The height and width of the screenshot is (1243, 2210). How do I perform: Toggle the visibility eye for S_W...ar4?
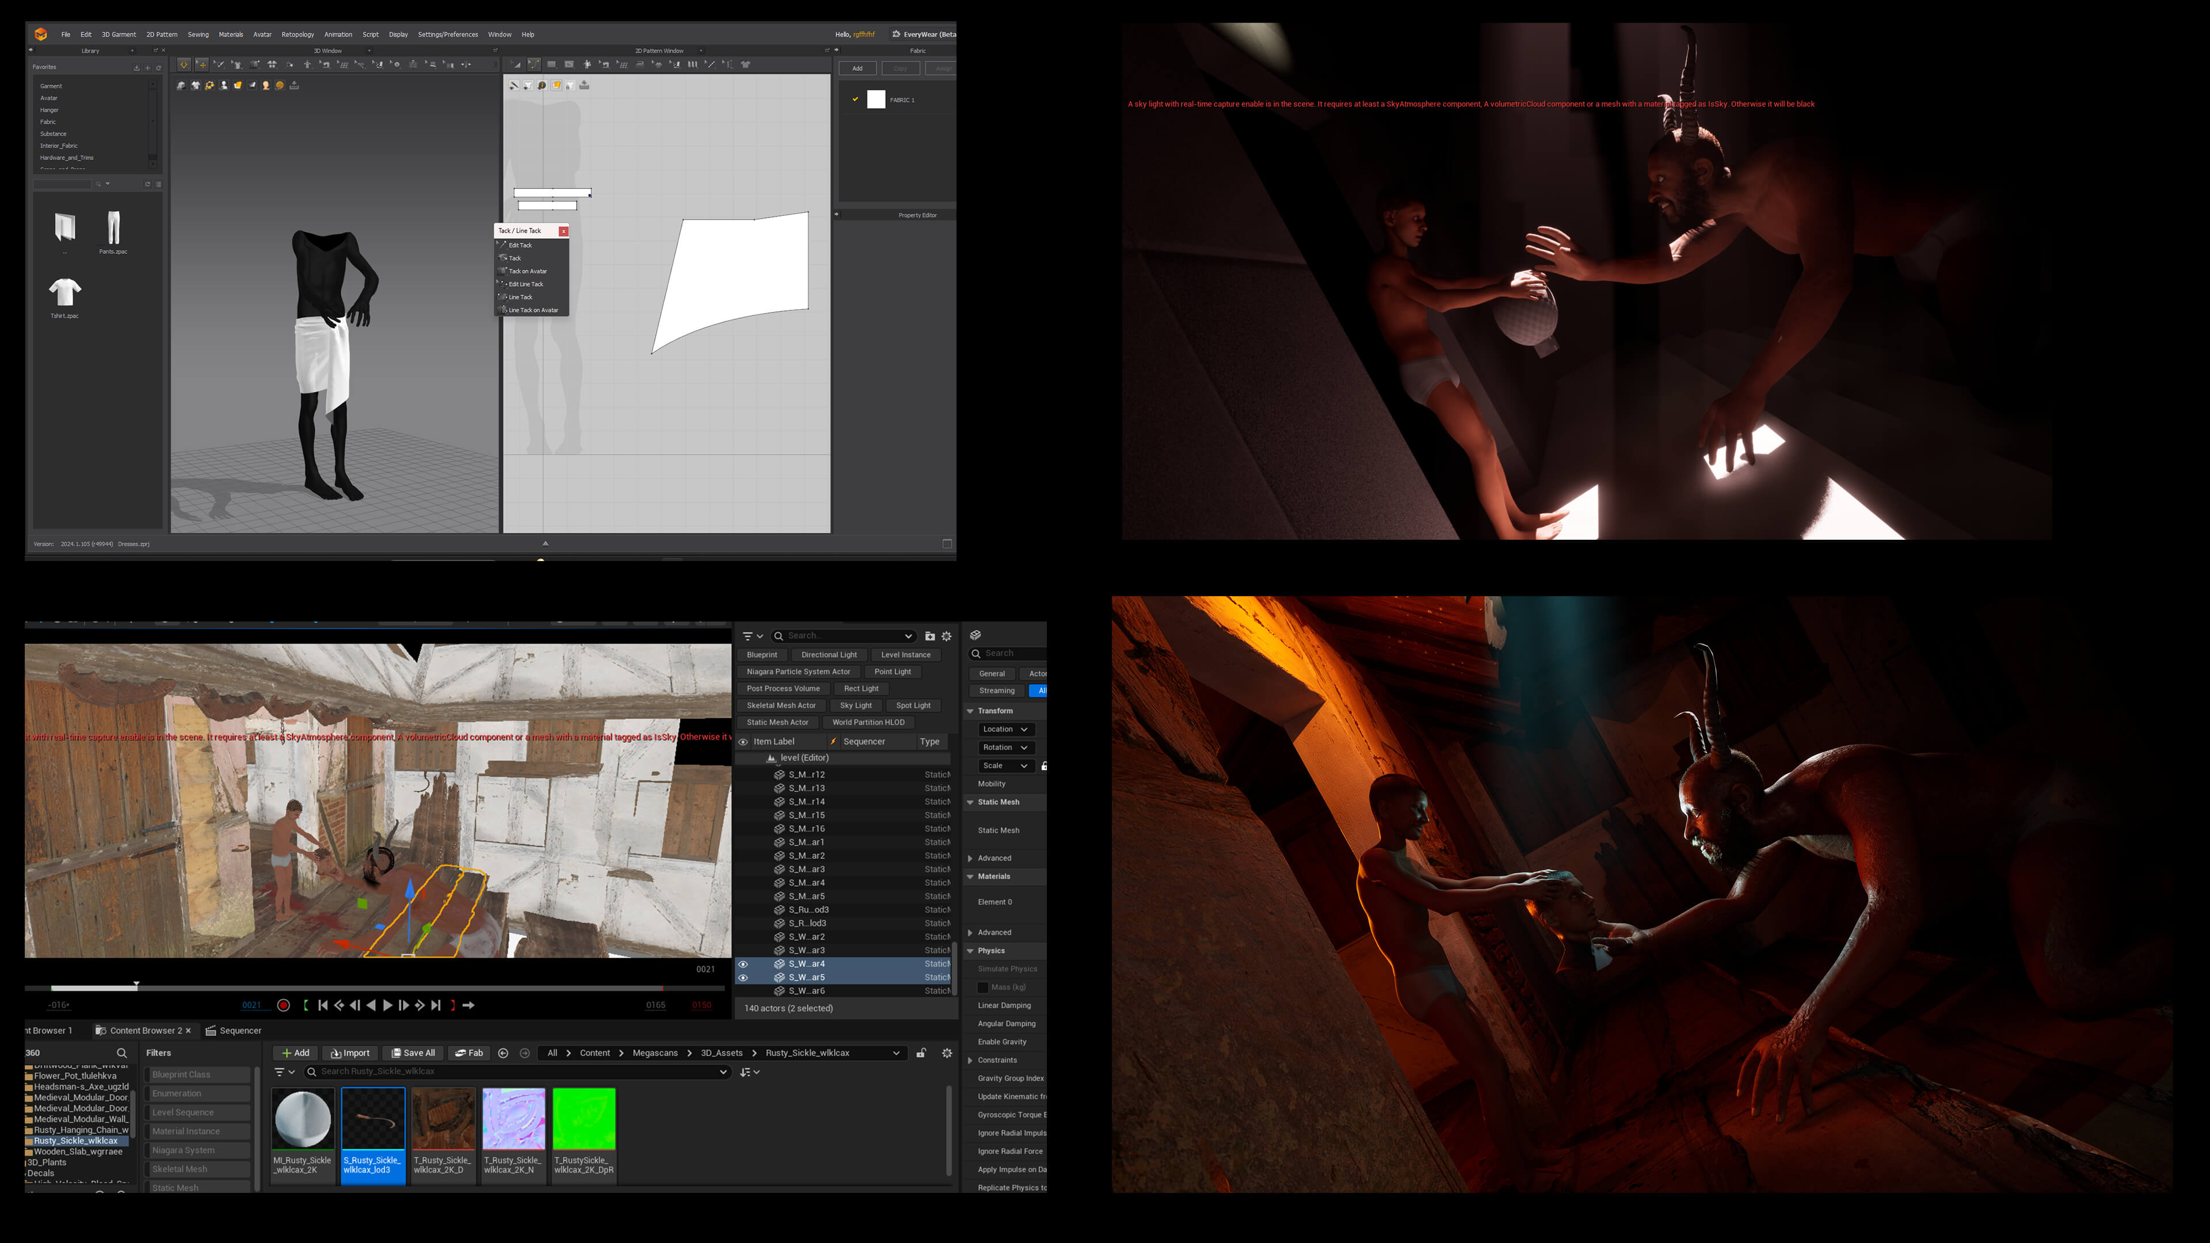click(743, 964)
